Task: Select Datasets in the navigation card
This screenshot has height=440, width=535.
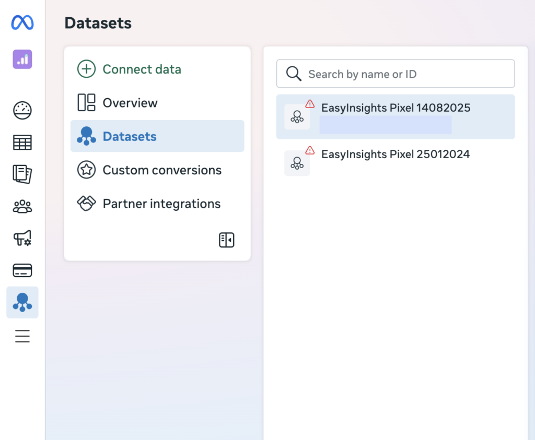Action: click(x=131, y=136)
